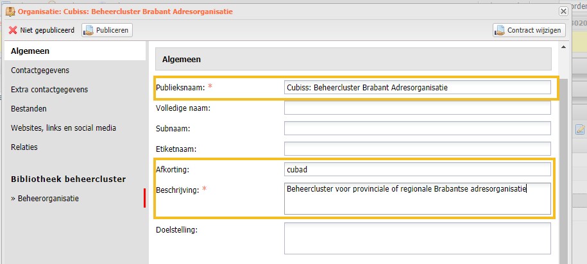The width and height of the screenshot is (587, 264).
Task: Click into the Volledige naam field
Action: pos(418,108)
